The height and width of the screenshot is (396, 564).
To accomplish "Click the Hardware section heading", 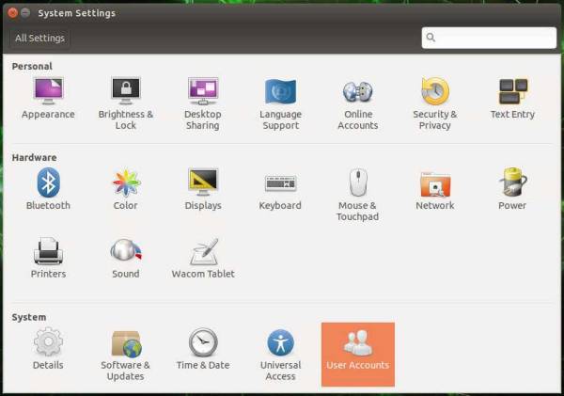I will (x=34, y=158).
